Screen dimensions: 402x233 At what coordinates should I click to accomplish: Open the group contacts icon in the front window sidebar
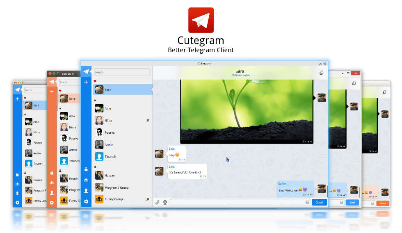click(86, 180)
